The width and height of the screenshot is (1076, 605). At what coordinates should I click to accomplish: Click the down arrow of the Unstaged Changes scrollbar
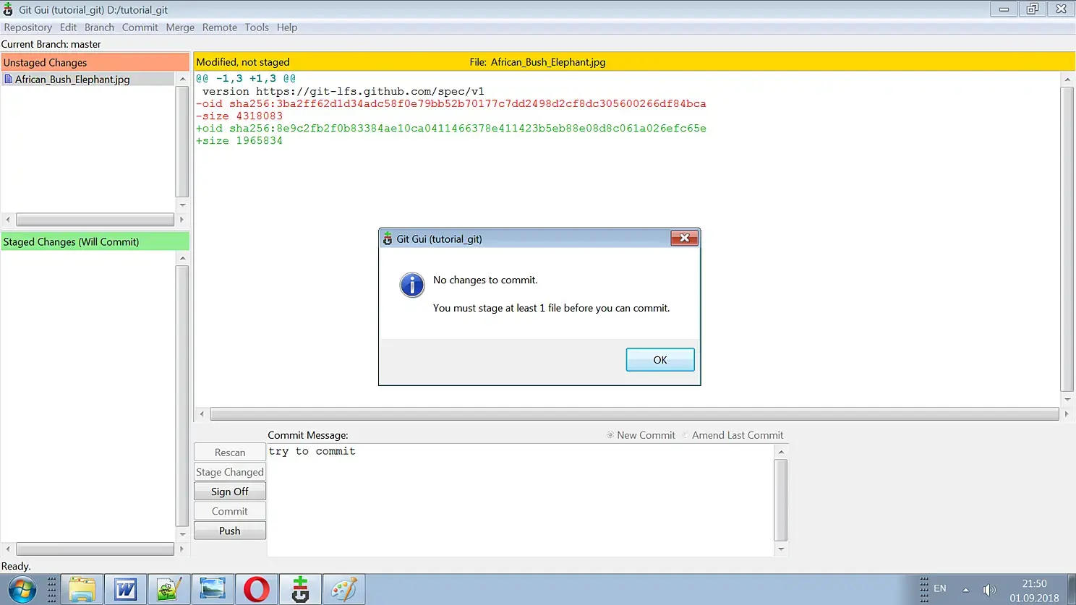[x=182, y=205]
